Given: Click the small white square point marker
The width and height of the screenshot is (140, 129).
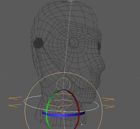Looking at the screenshot, I should [x=82, y=124].
